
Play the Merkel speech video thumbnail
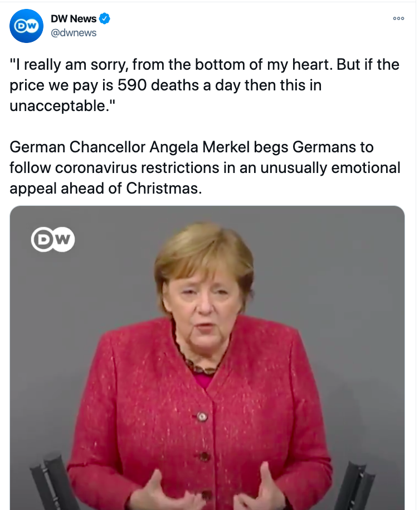(x=207, y=357)
